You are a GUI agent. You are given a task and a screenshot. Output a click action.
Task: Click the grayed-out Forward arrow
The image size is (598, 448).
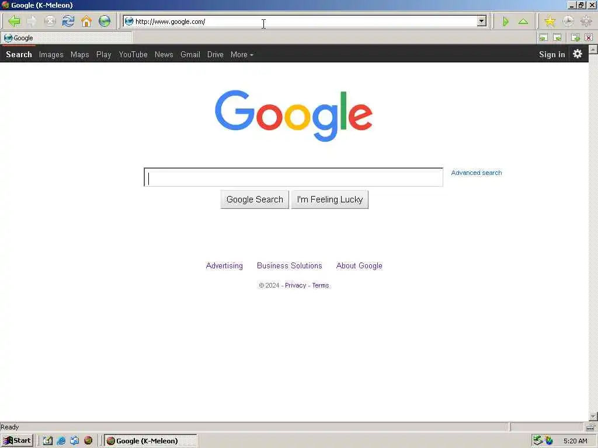coord(32,21)
